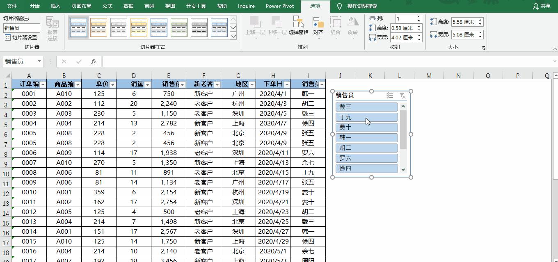This screenshot has height=262, width=558.
Task: Toggle slicer item 徐四
Action: coord(366,169)
